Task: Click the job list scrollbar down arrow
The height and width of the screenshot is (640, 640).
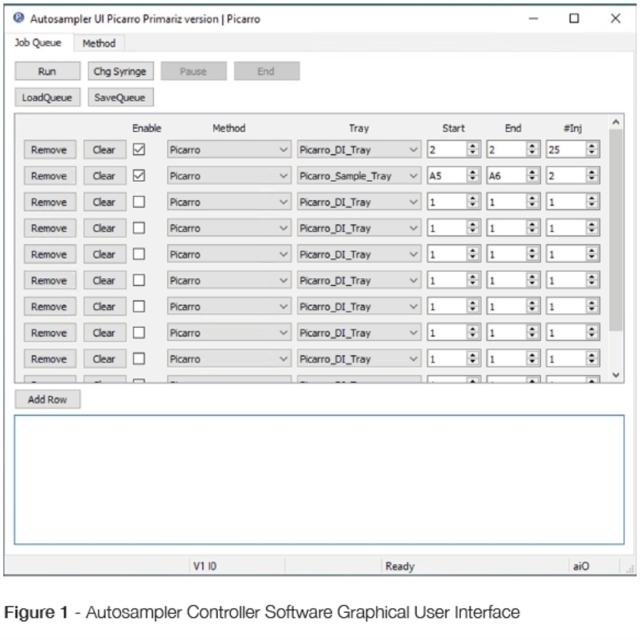Action: click(x=616, y=375)
